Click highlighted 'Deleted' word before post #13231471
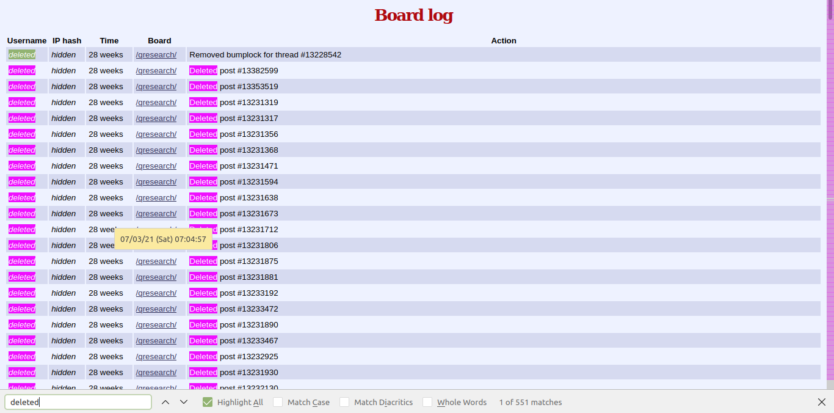This screenshot has width=834, height=413. point(203,166)
